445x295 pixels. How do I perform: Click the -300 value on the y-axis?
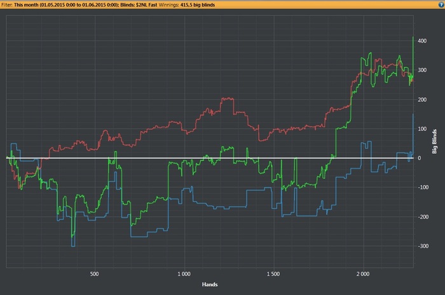[423, 246]
